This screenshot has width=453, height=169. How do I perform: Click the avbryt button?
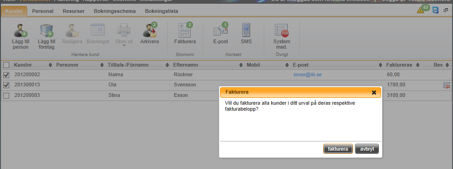[367, 149]
